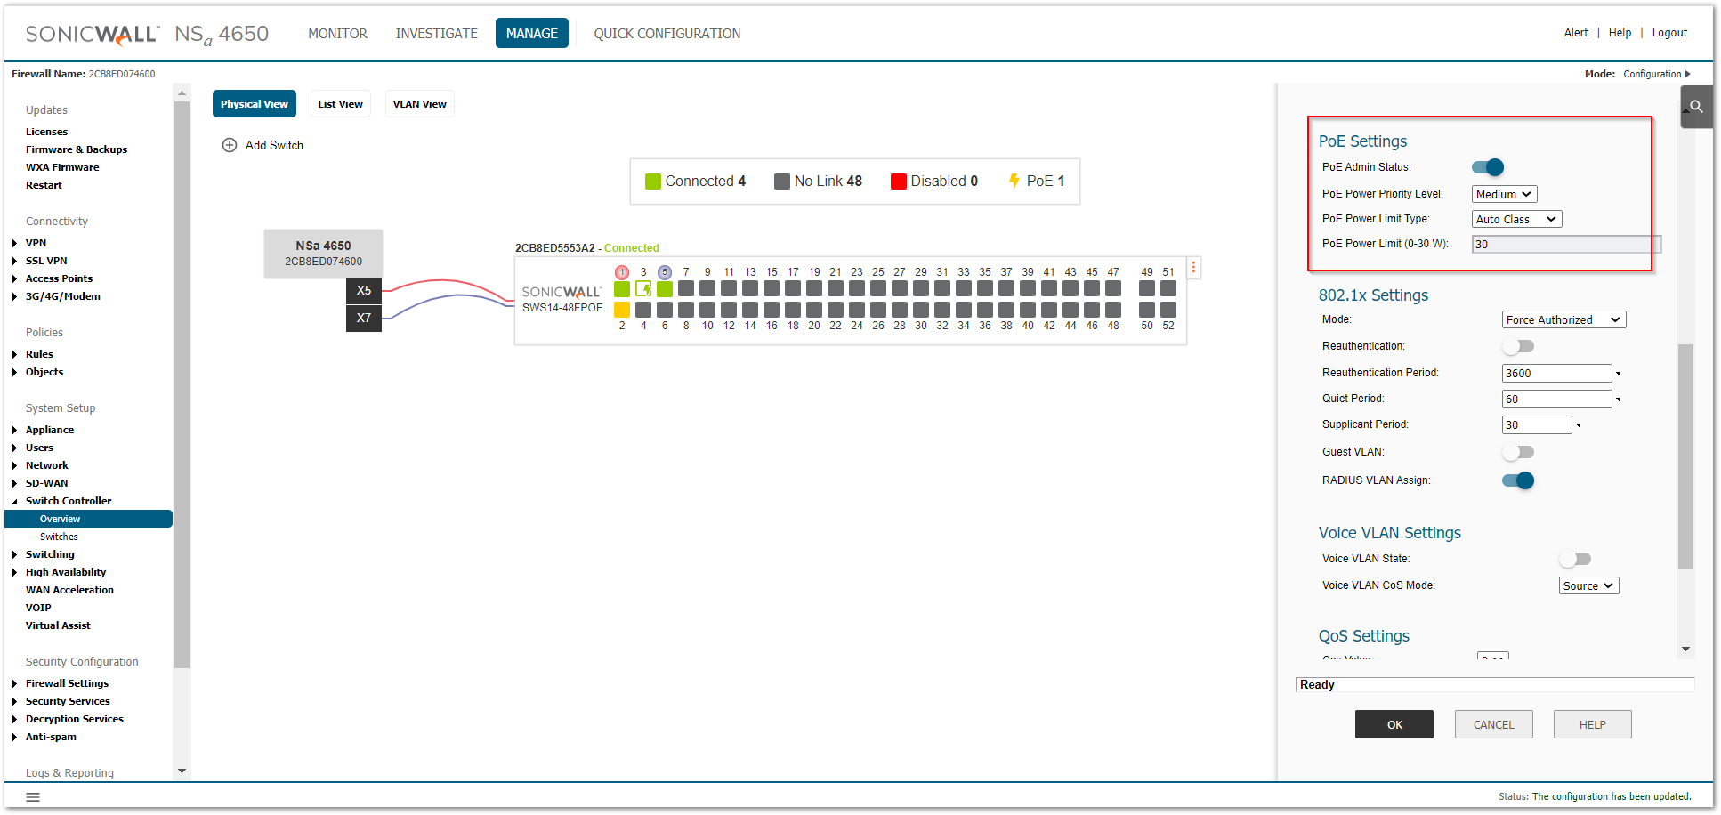This screenshot has height=815, width=1721.
Task: Click the X5 firewall interface block
Action: click(x=364, y=290)
